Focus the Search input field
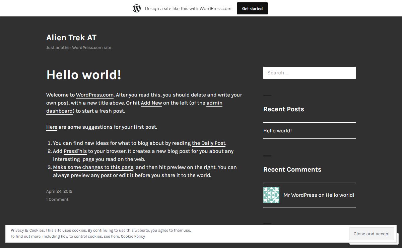Screen dimensions: 402x248 (x=310, y=73)
